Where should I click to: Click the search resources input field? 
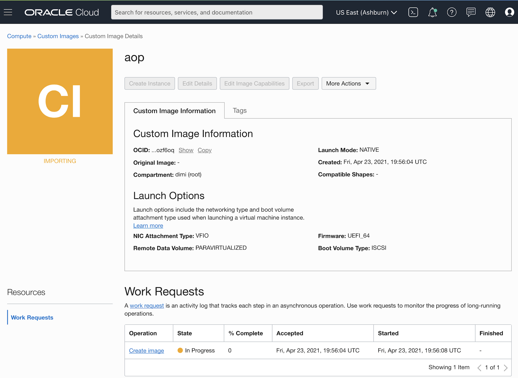217,12
